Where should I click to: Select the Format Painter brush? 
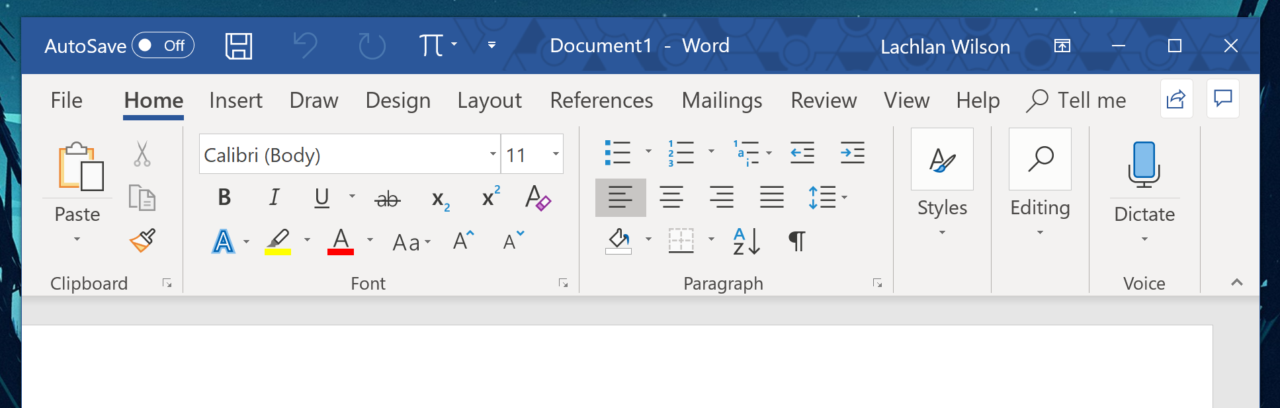click(x=142, y=241)
